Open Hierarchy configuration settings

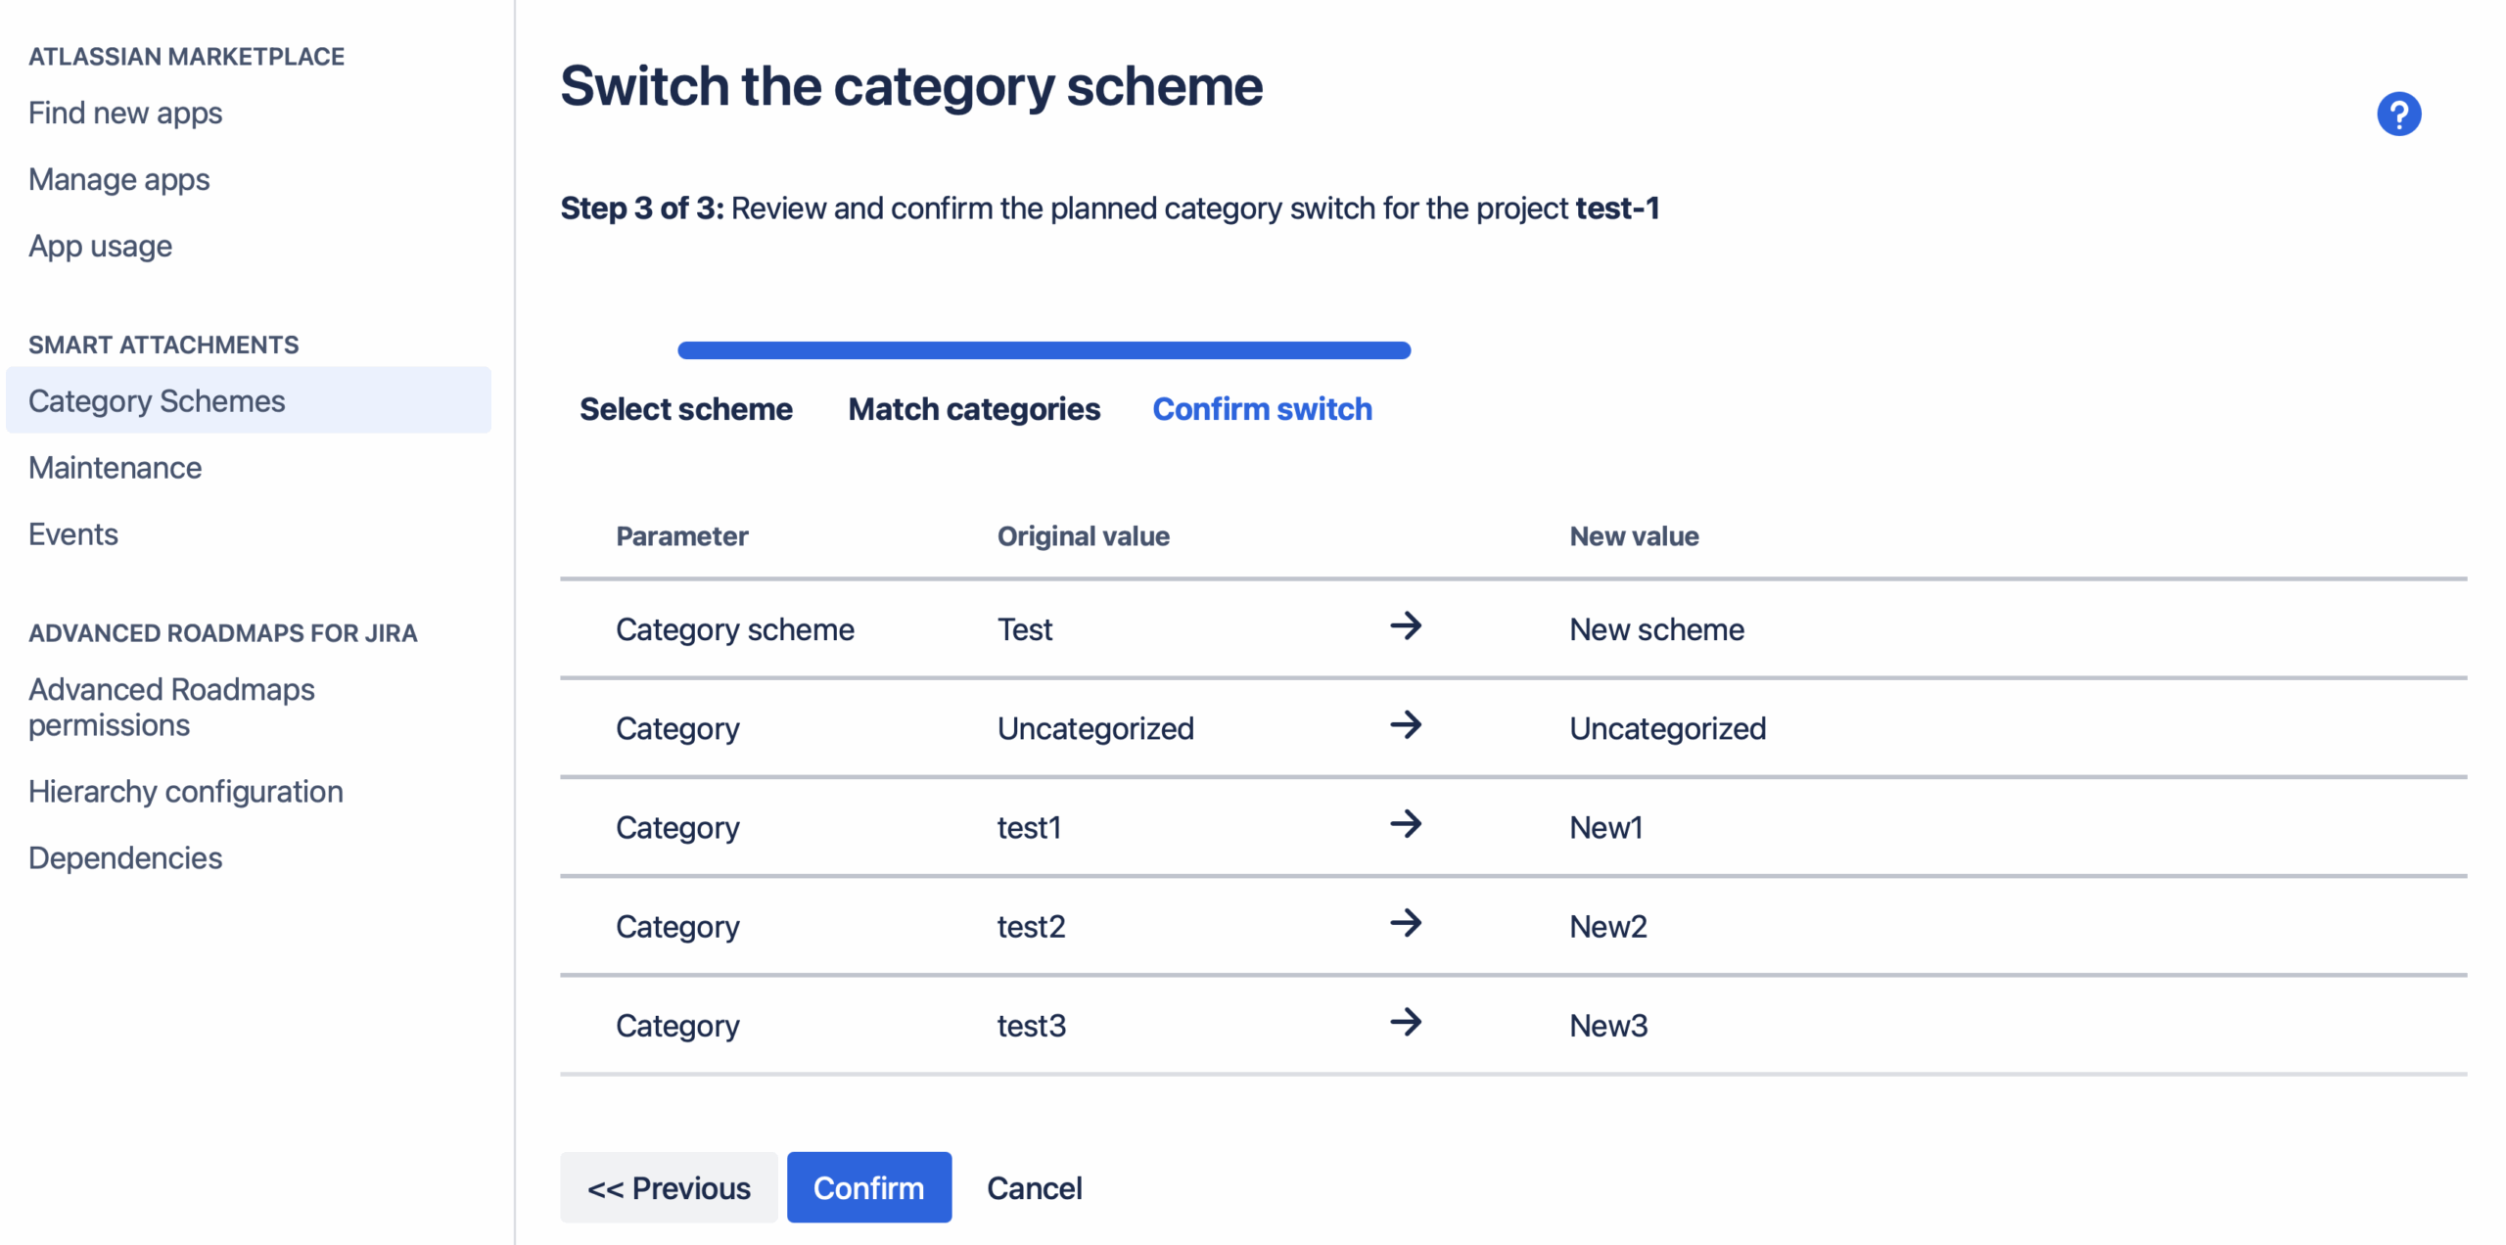pos(186,792)
